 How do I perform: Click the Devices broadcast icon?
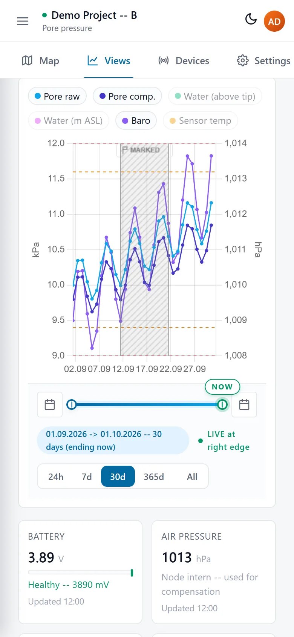click(x=164, y=60)
